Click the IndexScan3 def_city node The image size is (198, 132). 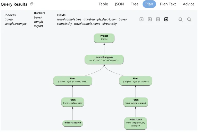click(136, 123)
